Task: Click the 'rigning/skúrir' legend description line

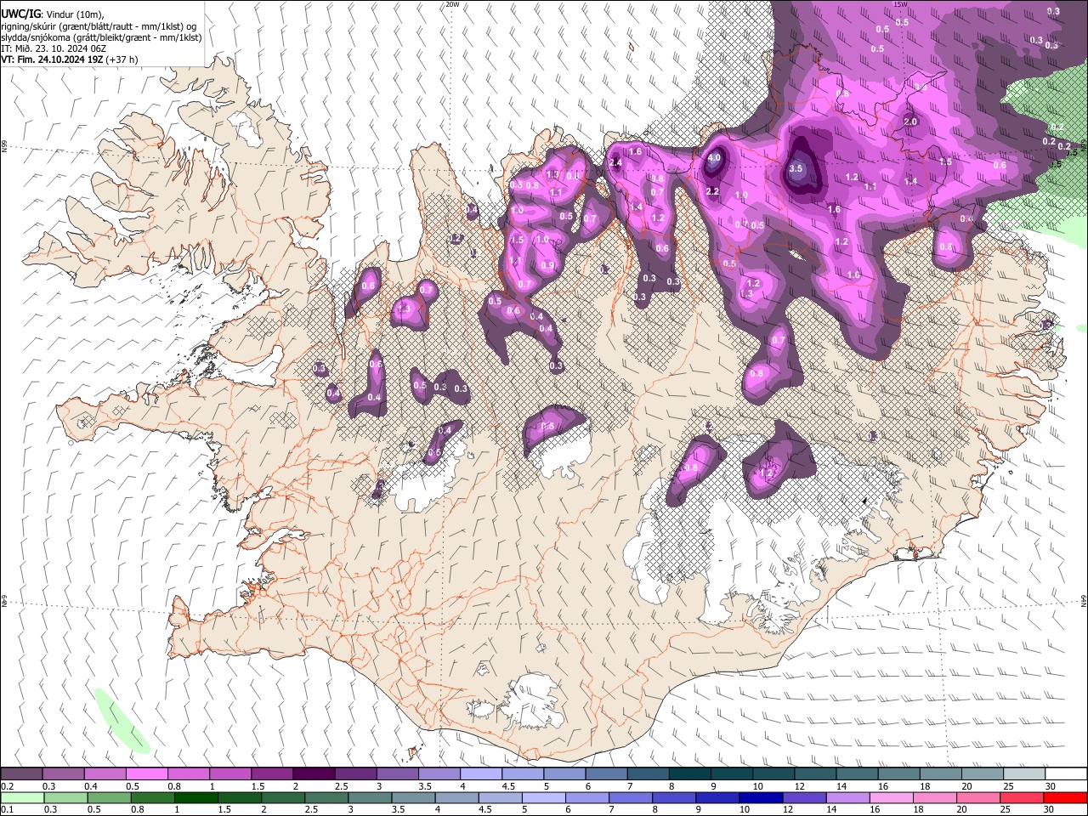Action: point(99,26)
